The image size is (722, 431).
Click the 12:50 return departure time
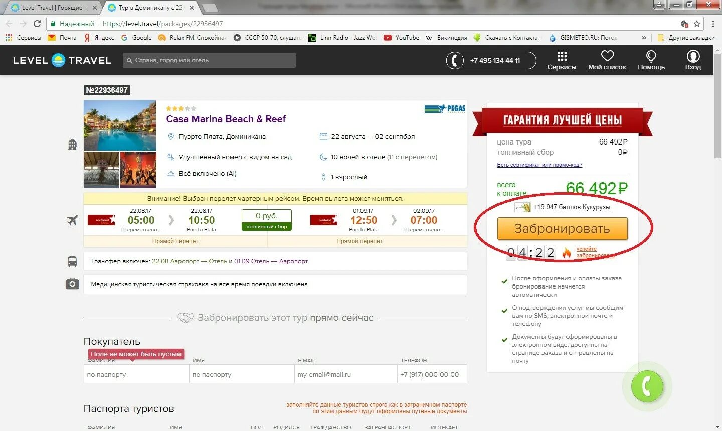[x=364, y=220]
